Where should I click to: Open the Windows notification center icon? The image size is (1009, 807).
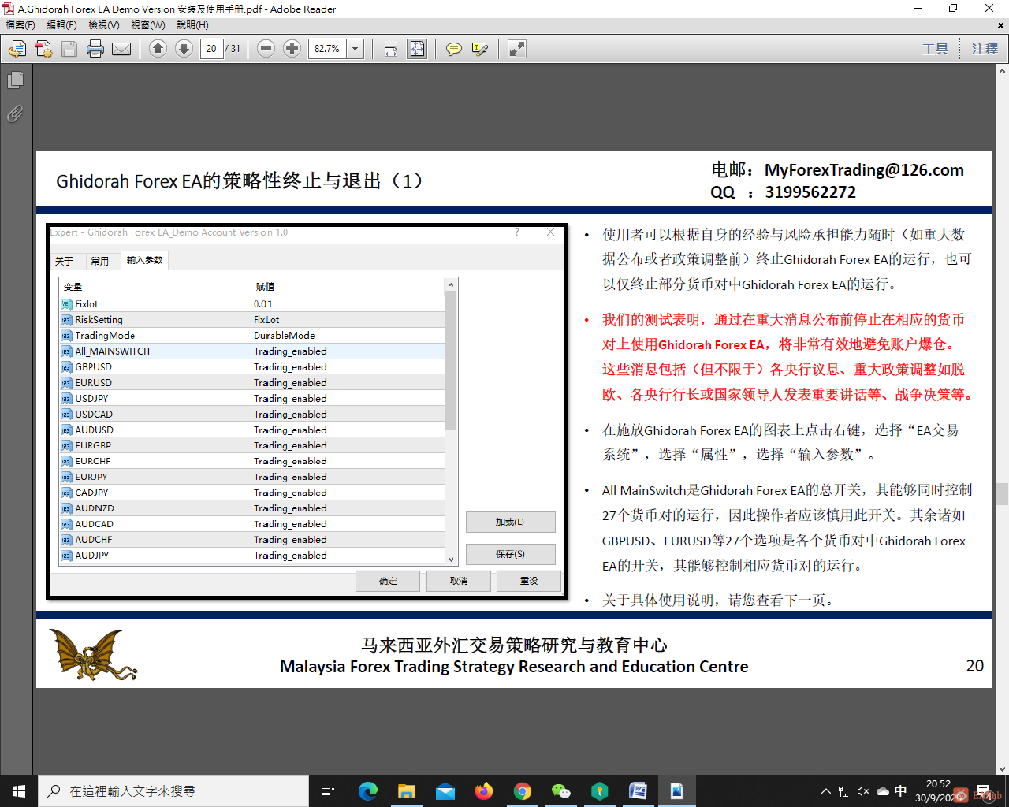coord(984,791)
